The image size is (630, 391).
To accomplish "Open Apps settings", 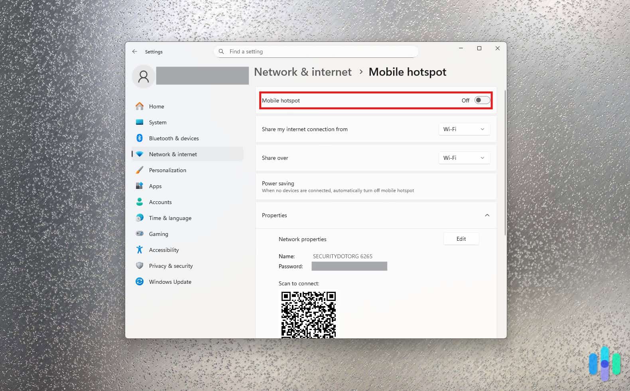I will tap(187, 186).
